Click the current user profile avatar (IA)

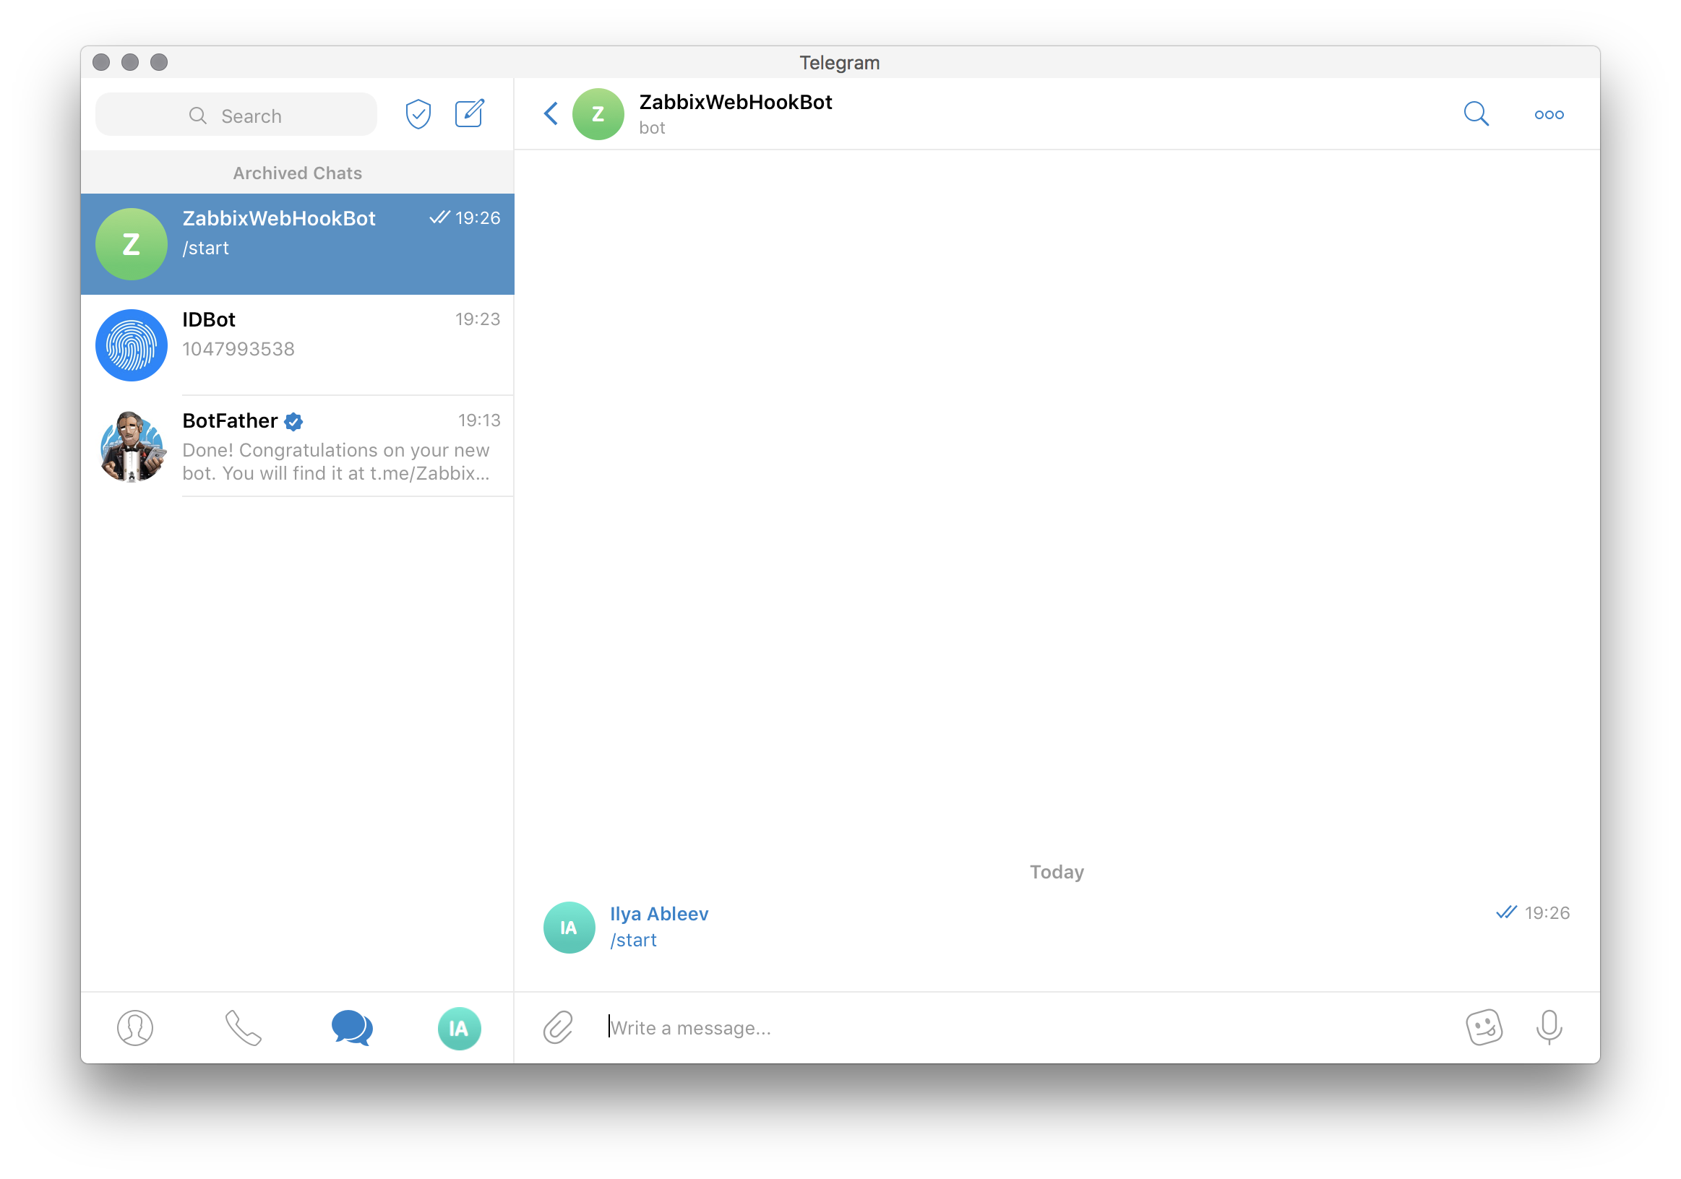[460, 1027]
